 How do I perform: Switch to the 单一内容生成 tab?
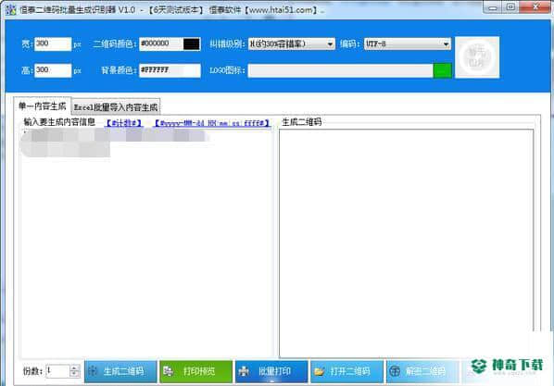pos(43,106)
